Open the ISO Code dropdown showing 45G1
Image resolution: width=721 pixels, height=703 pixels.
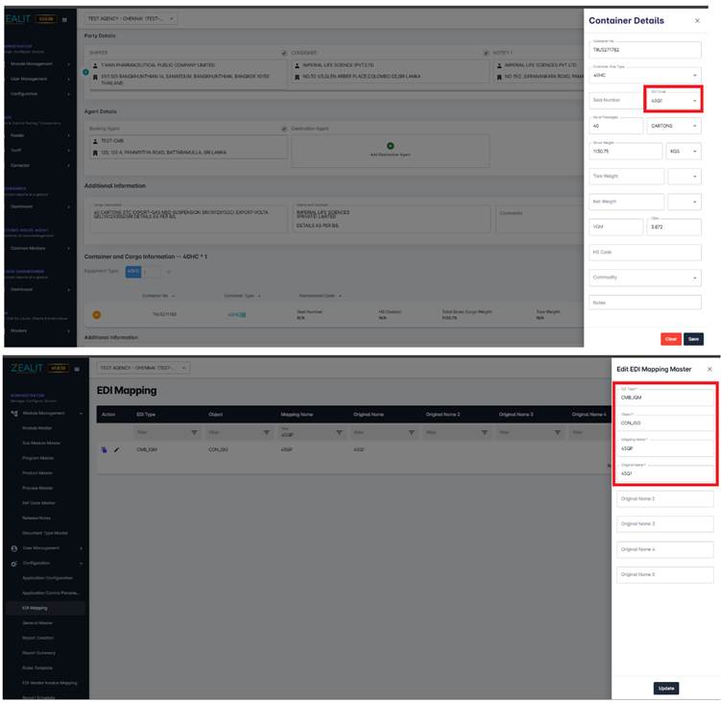tap(673, 99)
